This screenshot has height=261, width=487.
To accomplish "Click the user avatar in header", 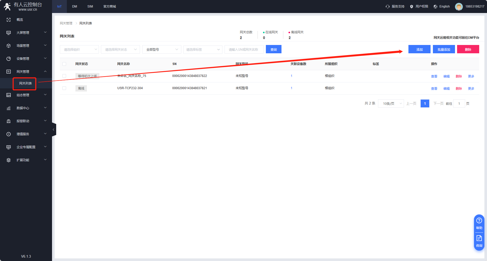I will tap(459, 6).
